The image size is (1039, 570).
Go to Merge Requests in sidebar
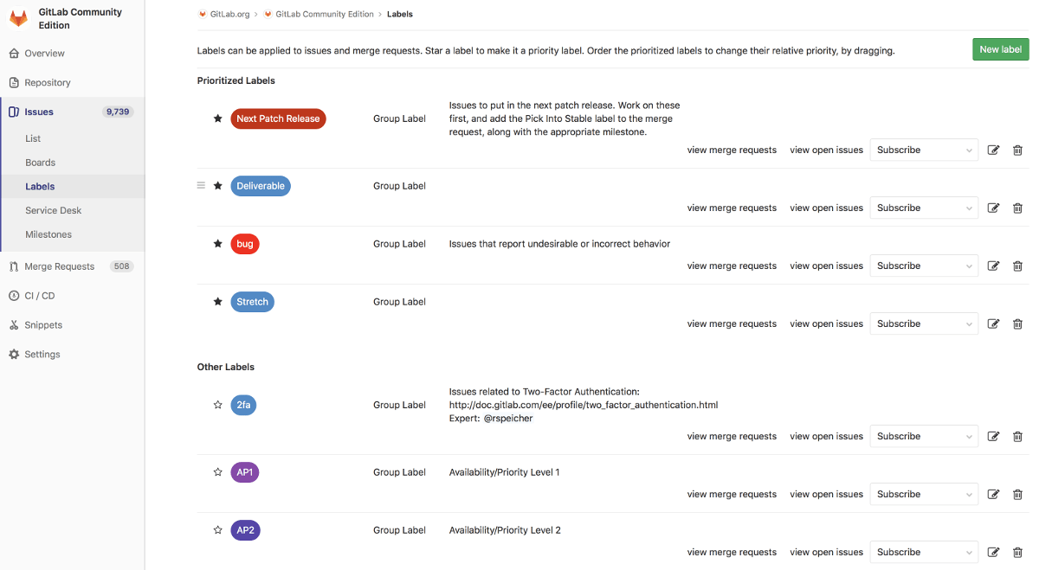coord(60,266)
